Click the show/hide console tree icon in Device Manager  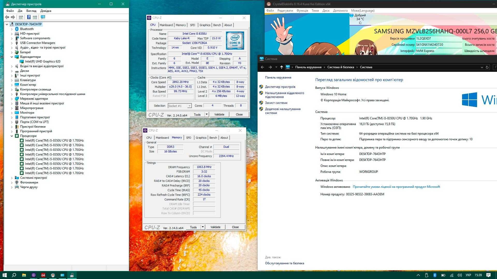coord(21,17)
